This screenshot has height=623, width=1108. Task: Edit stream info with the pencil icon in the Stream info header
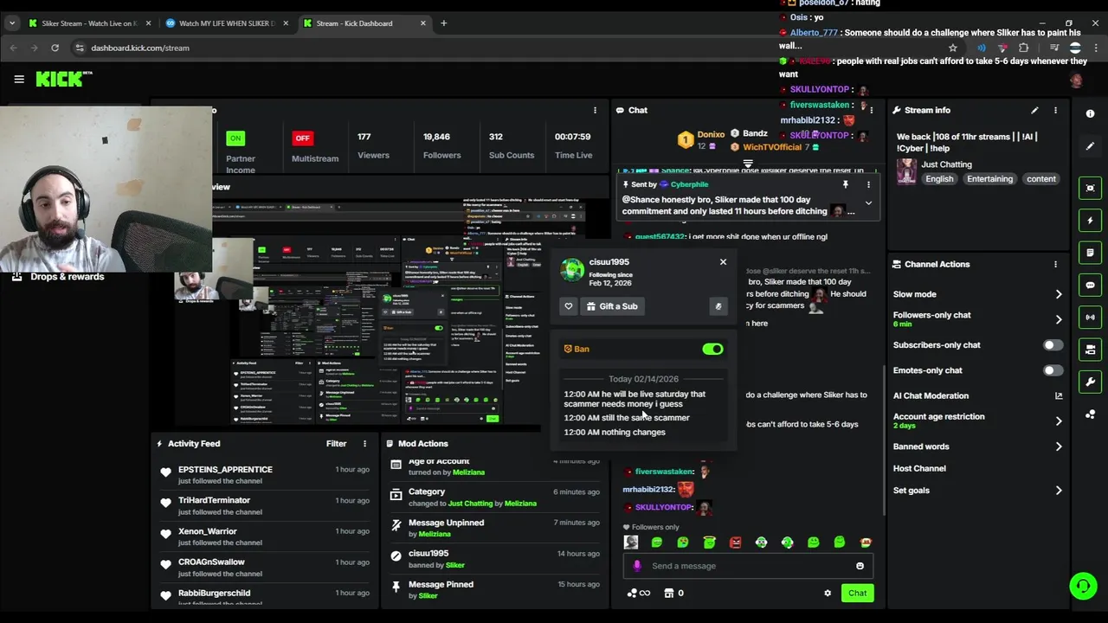pyautogui.click(x=1034, y=110)
